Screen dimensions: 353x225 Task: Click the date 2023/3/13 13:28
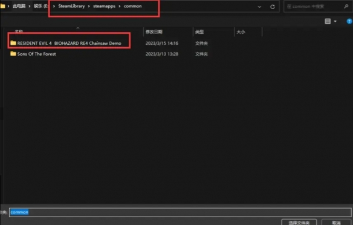[x=161, y=54]
